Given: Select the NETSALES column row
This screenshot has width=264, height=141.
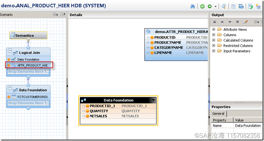Looking at the screenshot, I should (x=118, y=116).
